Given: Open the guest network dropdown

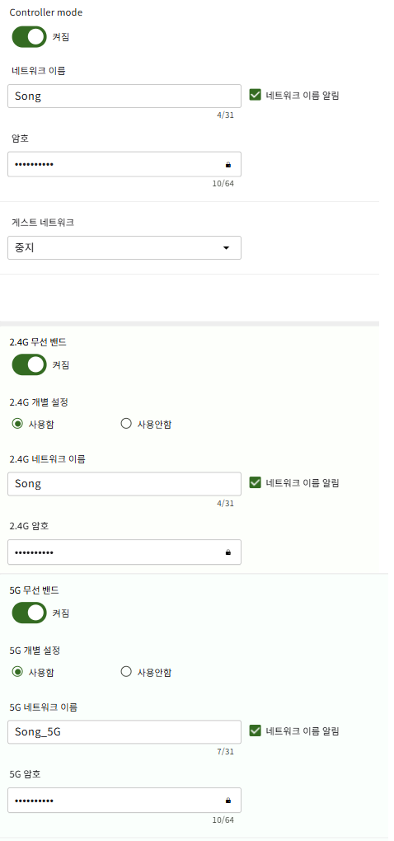Looking at the screenshot, I should point(124,248).
